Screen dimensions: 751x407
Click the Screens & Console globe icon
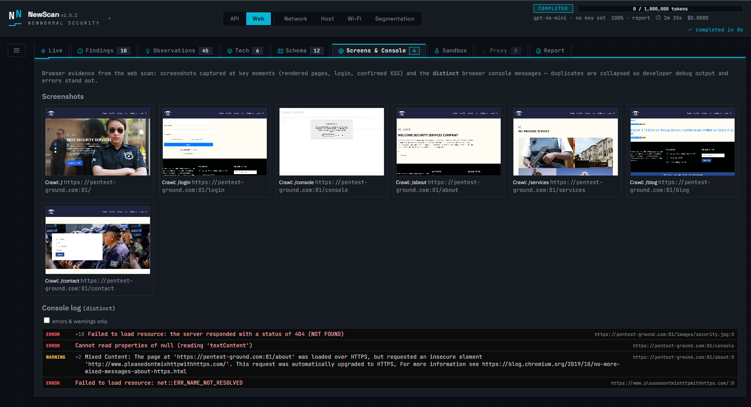[341, 51]
